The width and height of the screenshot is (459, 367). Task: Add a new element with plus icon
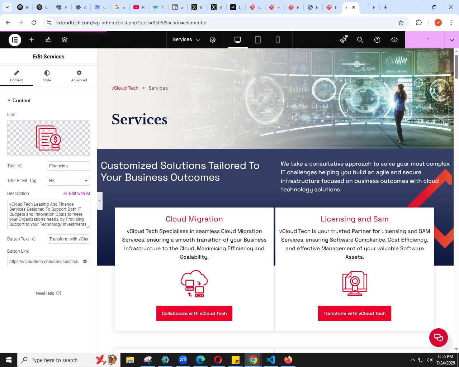pyautogui.click(x=32, y=40)
